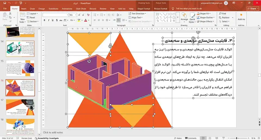Start Slide Show from status bar icon
This screenshot has height=140, width=261.
pos(223,138)
